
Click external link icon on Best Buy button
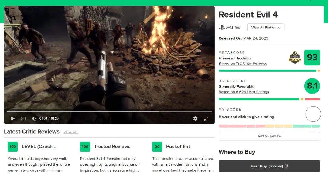(x=287, y=166)
